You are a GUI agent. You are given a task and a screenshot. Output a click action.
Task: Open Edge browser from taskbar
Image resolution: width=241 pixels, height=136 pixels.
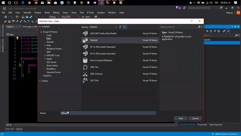(23, 3)
